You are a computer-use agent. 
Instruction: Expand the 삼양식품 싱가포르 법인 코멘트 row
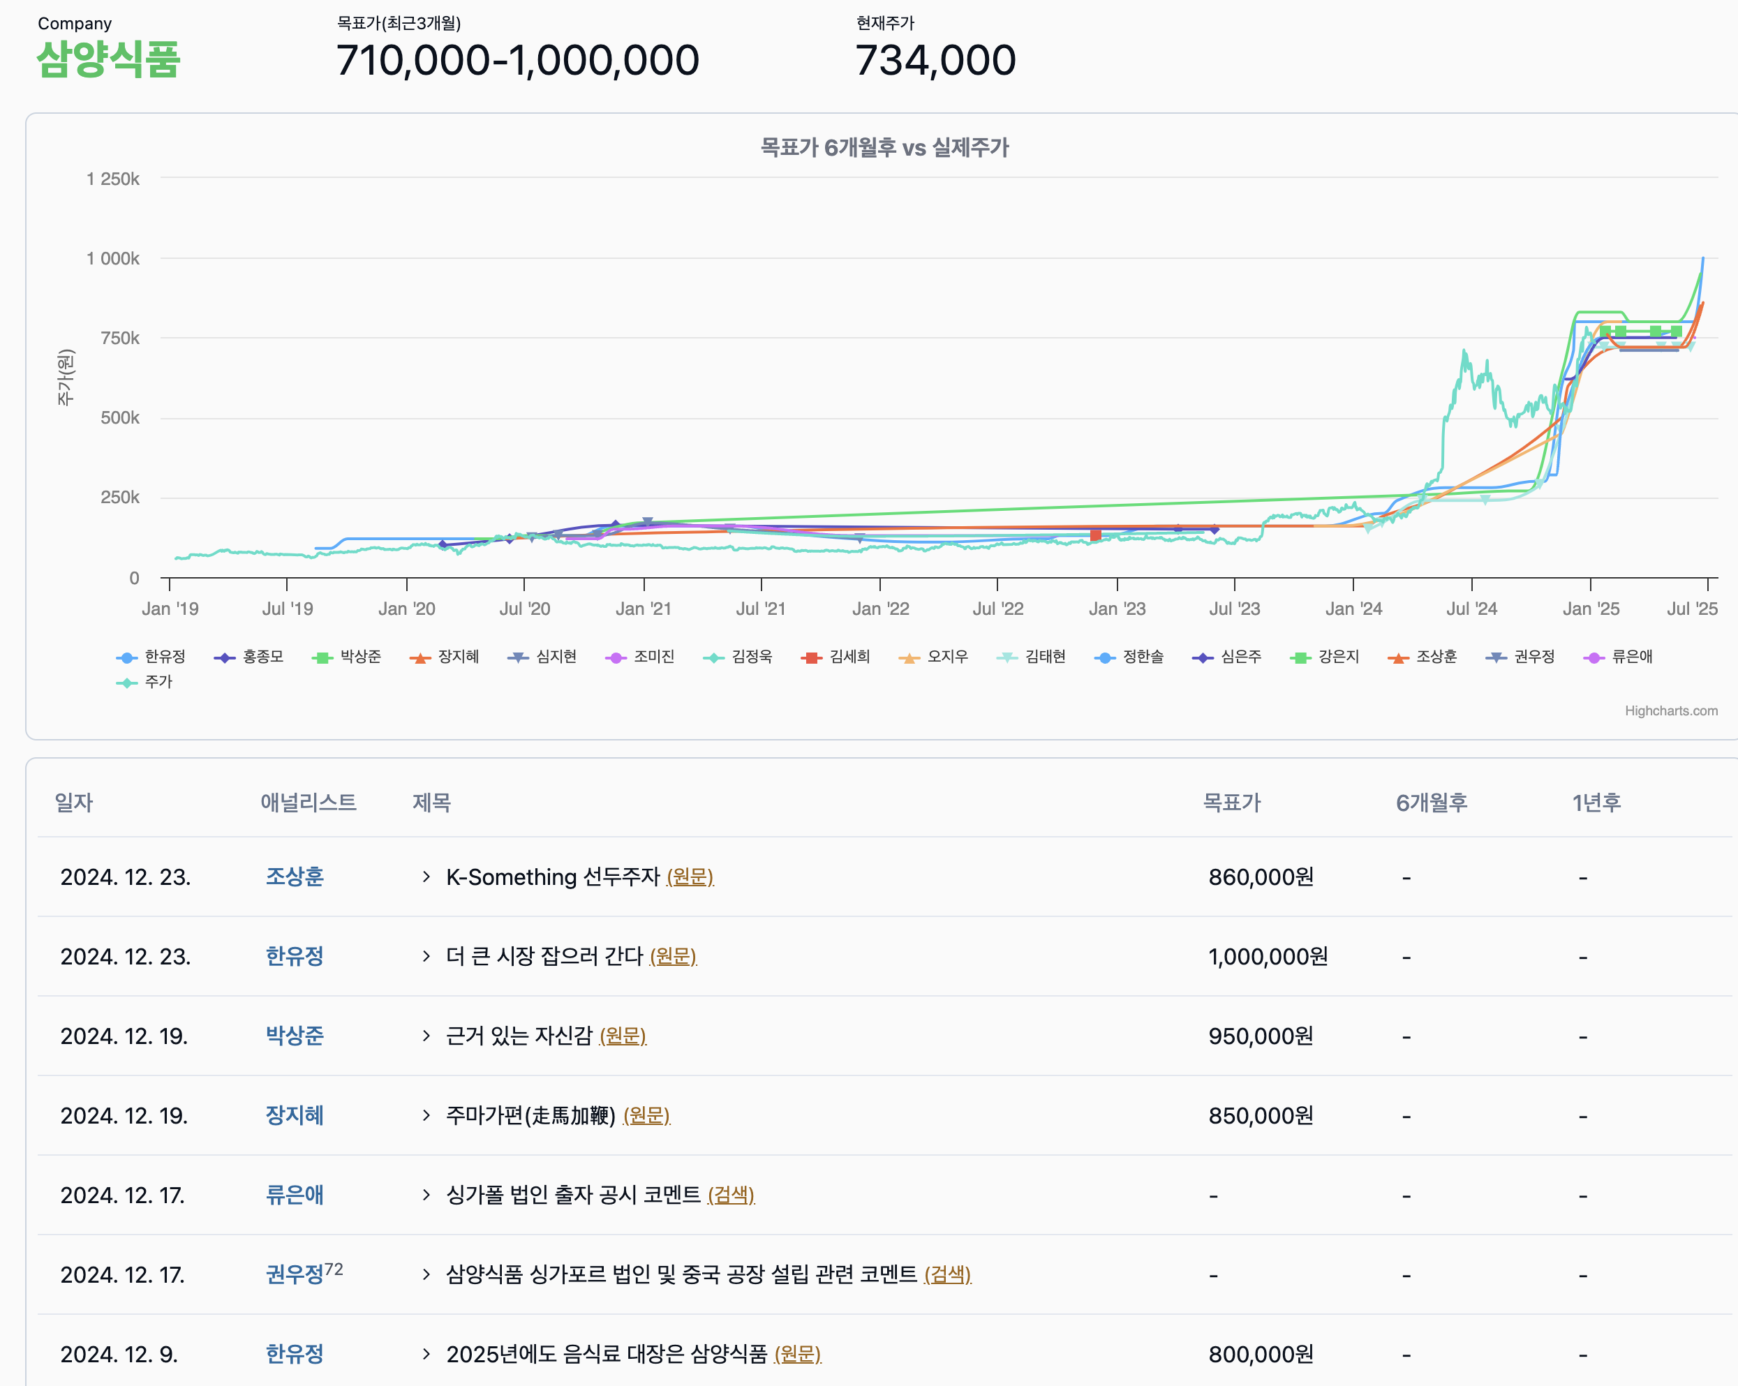click(426, 1275)
